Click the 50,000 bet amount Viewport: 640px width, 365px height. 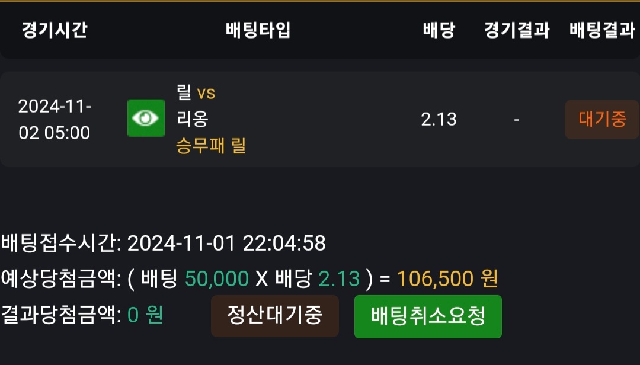pos(217,278)
